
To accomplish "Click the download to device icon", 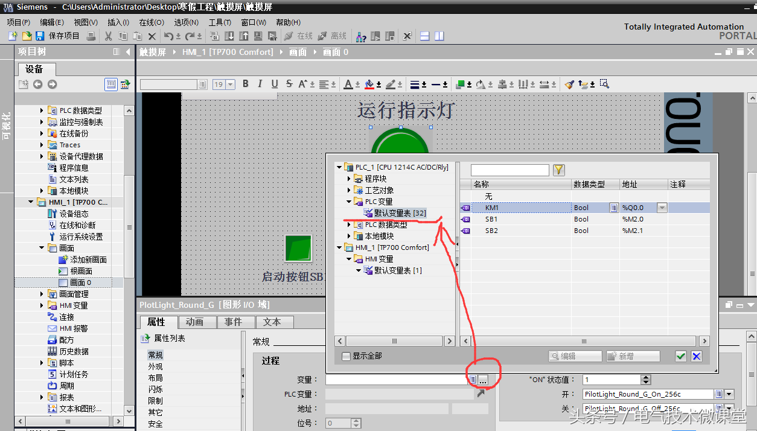I will click(x=229, y=36).
